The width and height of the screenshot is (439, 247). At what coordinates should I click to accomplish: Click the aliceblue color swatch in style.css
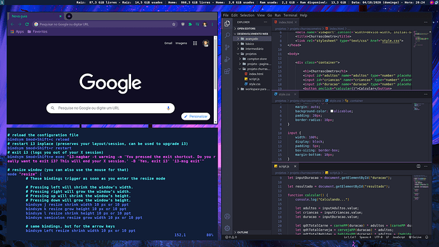[331, 111]
